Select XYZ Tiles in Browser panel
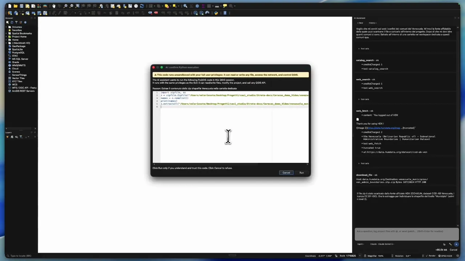 click(17, 81)
